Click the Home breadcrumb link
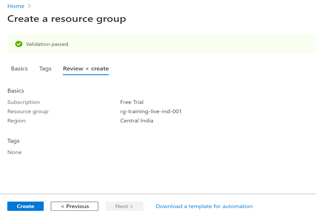Viewport: 316px width, 216px height. pos(16,6)
